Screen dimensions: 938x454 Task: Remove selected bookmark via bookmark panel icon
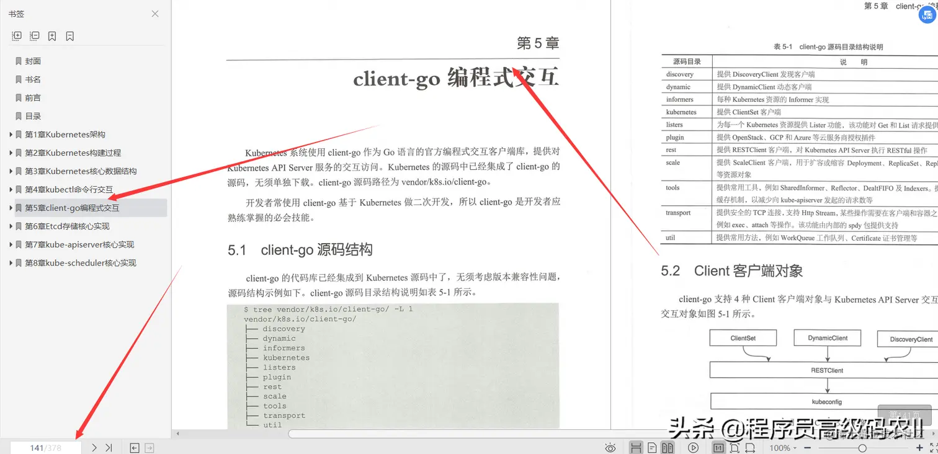[x=69, y=36]
